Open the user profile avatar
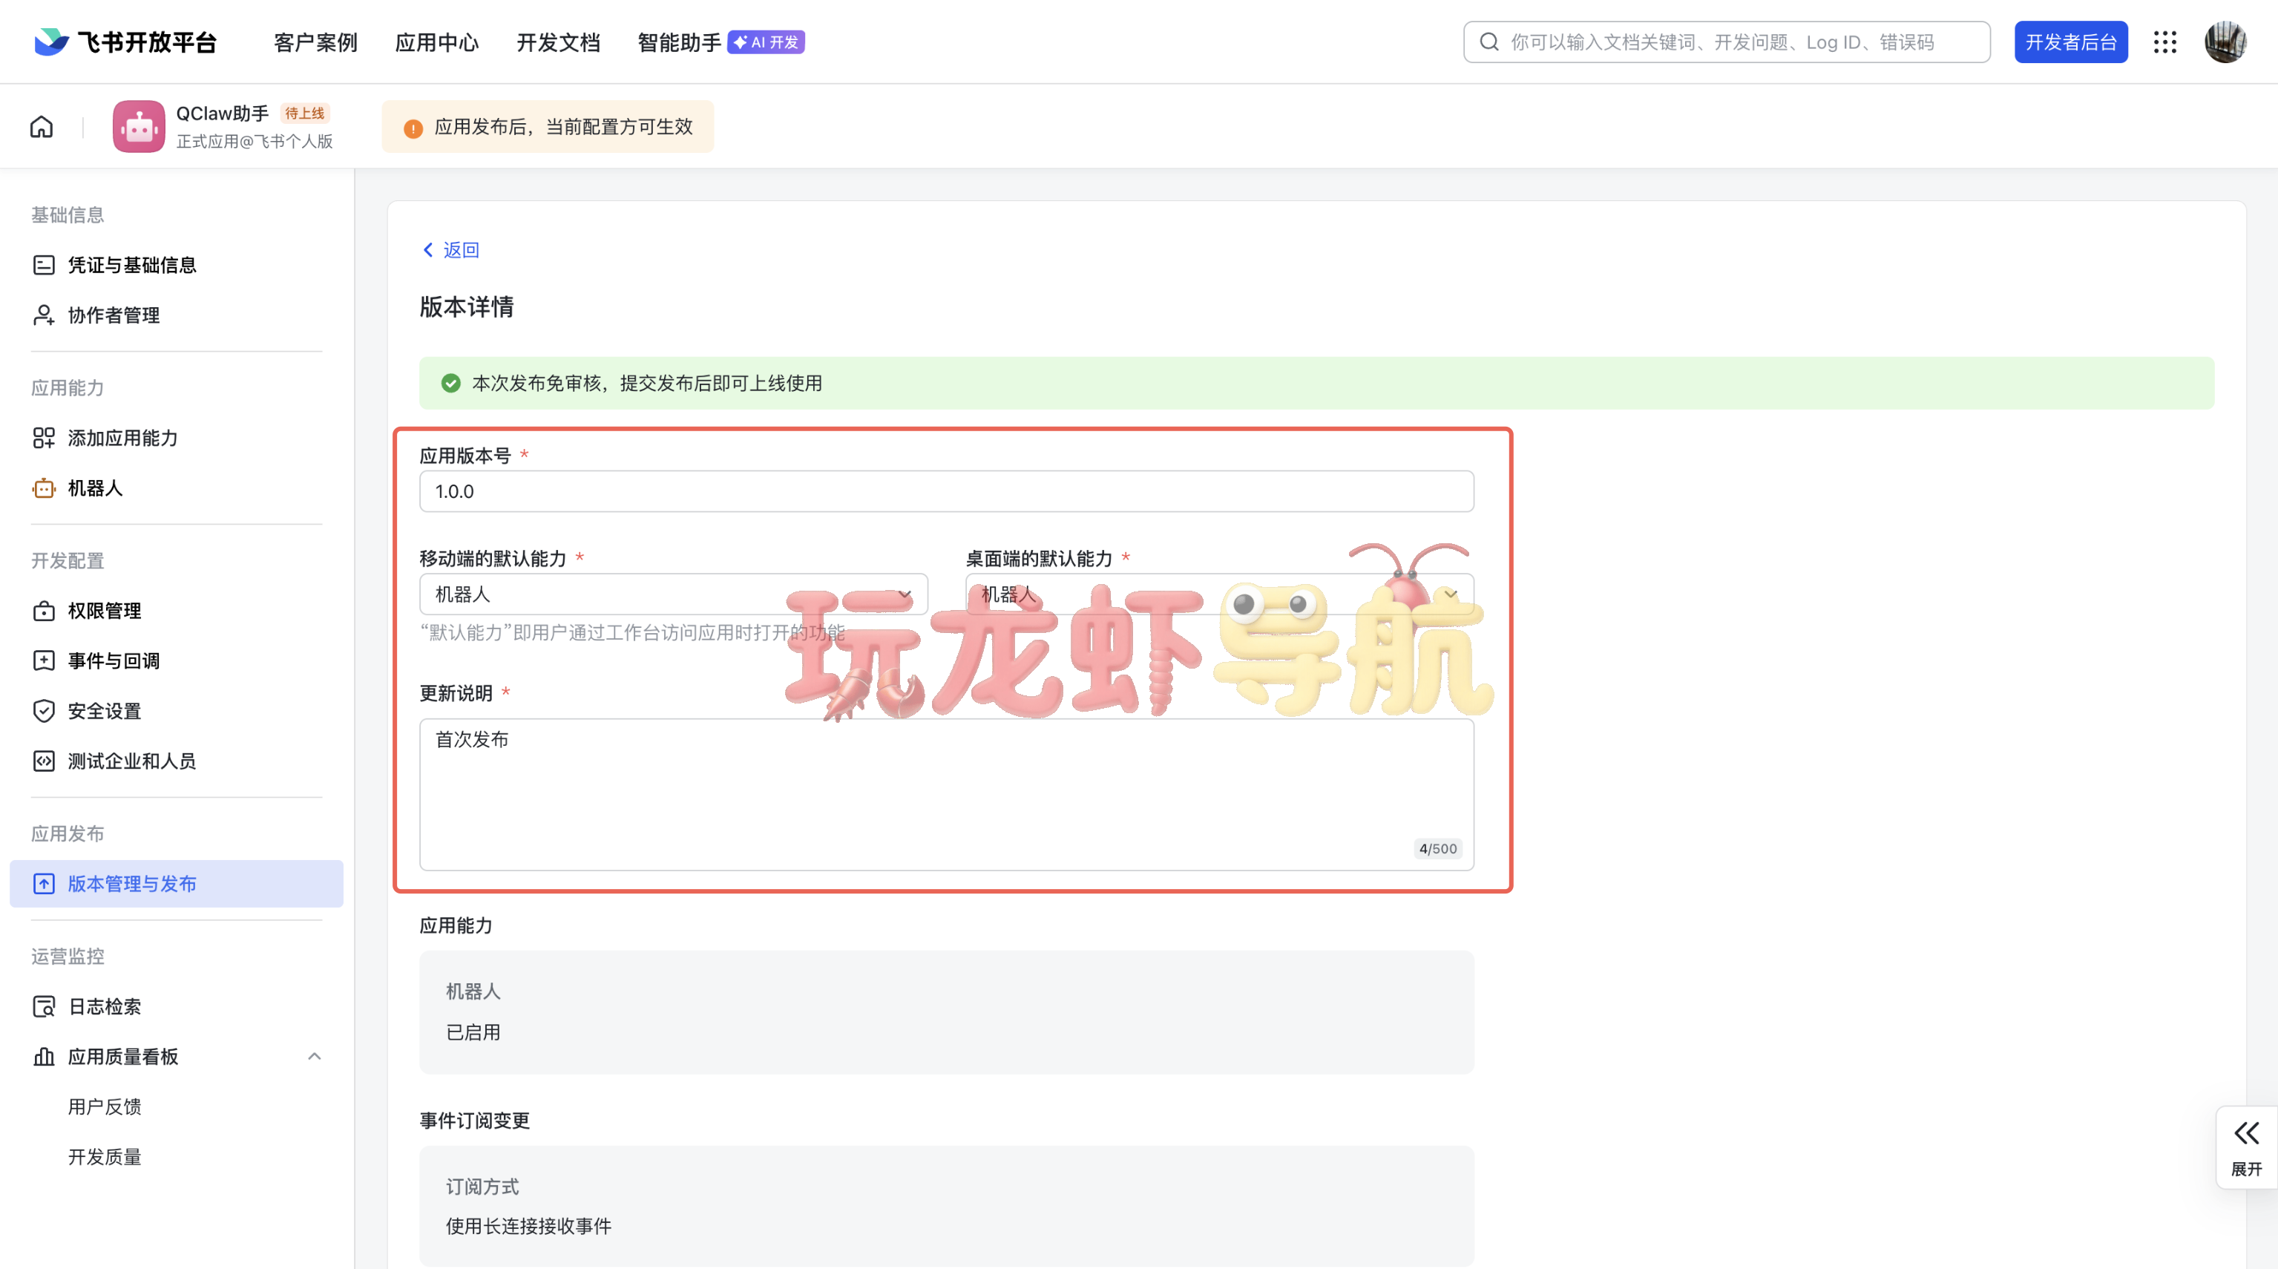Image resolution: width=2278 pixels, height=1269 pixels. [2225, 42]
